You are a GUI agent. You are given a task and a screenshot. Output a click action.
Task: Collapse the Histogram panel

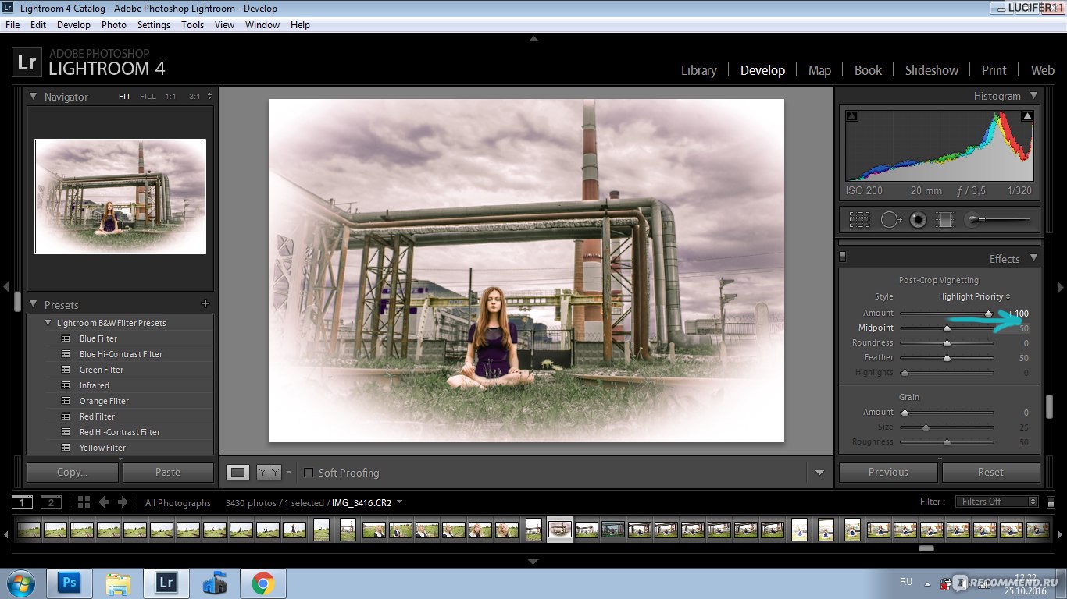point(1033,95)
